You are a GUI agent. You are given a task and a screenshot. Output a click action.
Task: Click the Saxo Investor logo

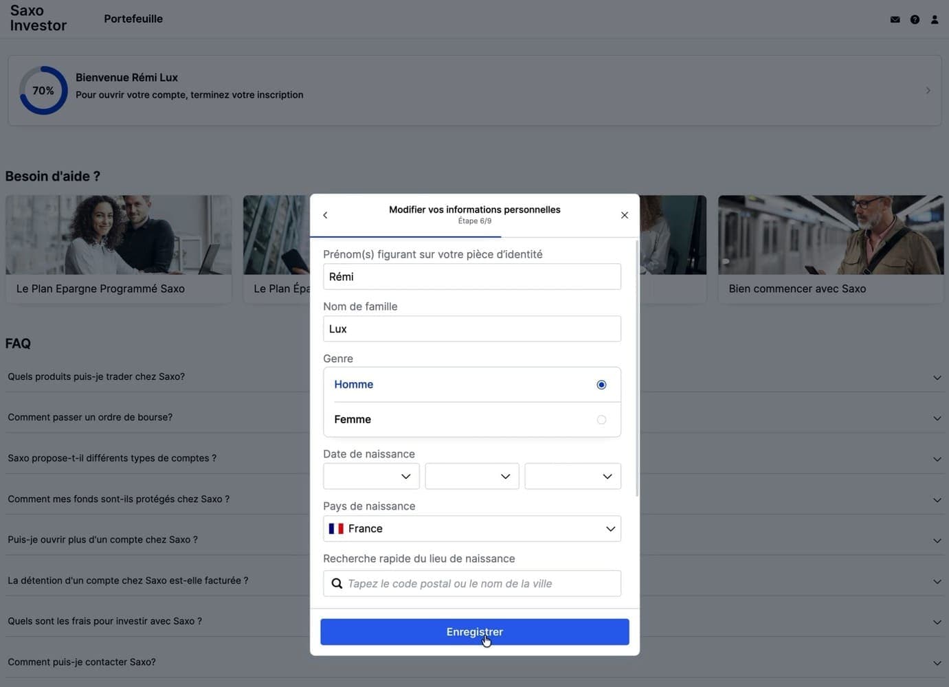pyautogui.click(x=38, y=18)
